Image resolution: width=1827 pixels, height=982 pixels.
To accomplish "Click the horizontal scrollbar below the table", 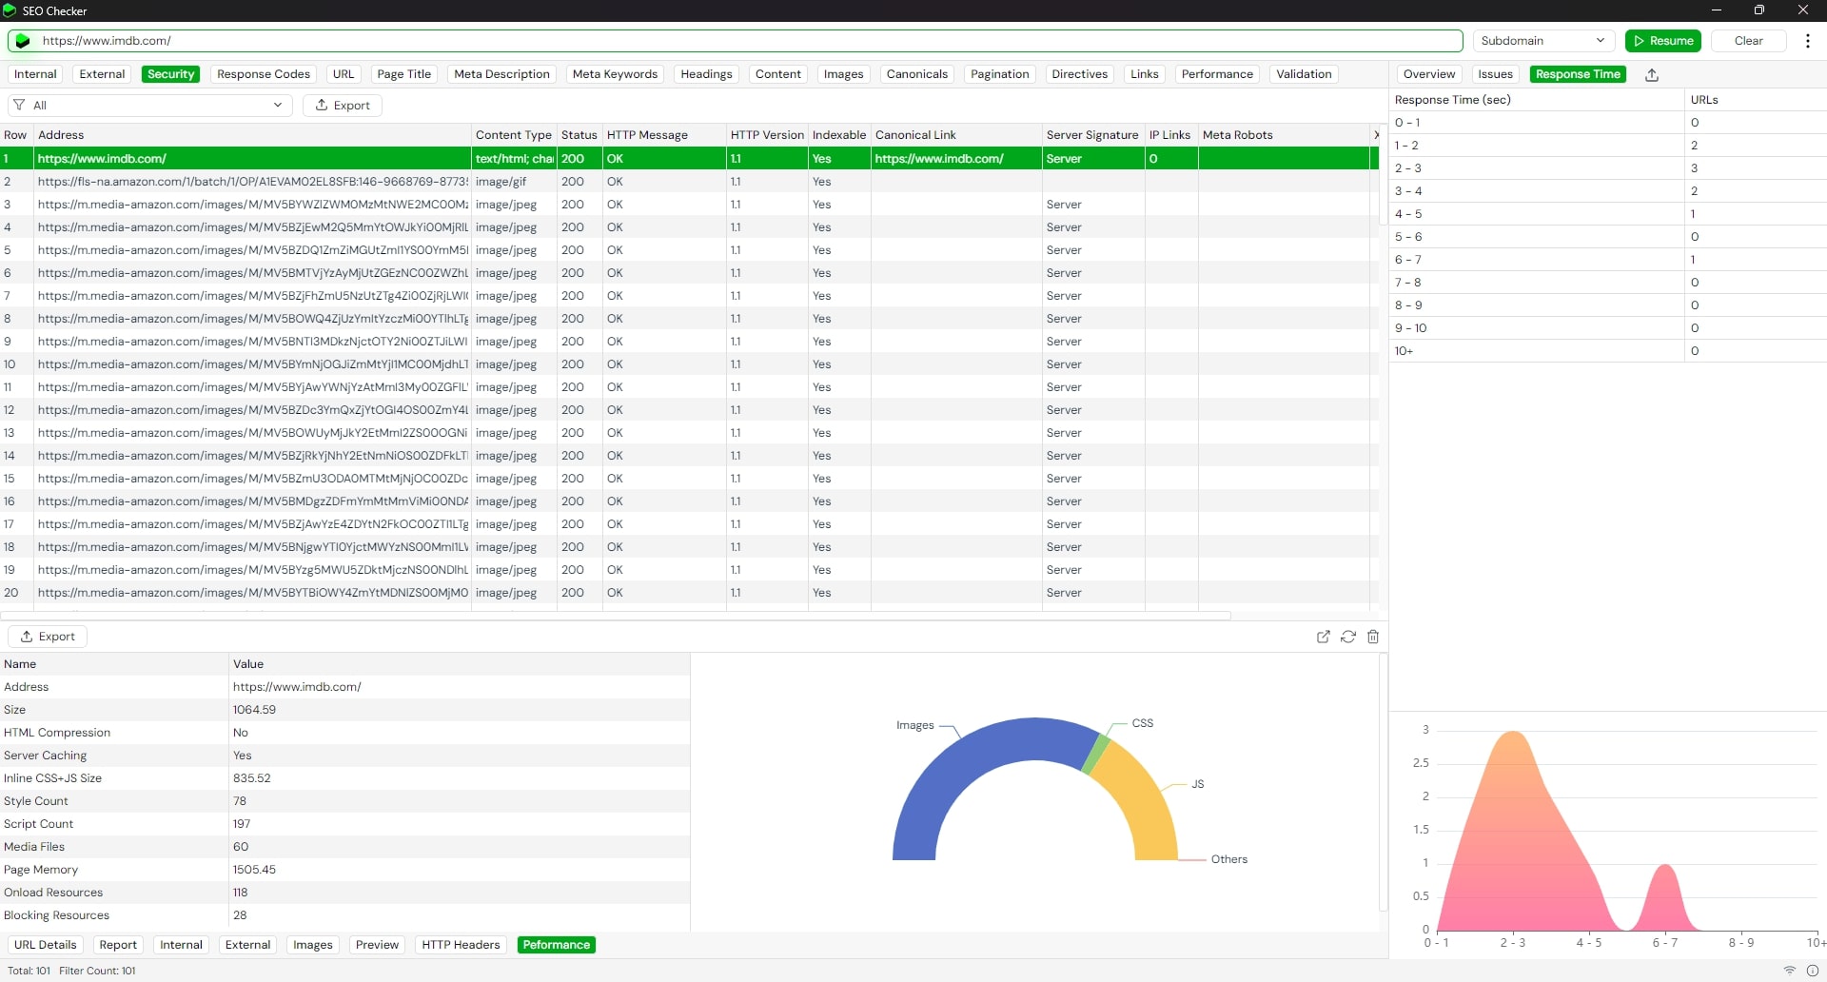I will click(x=616, y=616).
